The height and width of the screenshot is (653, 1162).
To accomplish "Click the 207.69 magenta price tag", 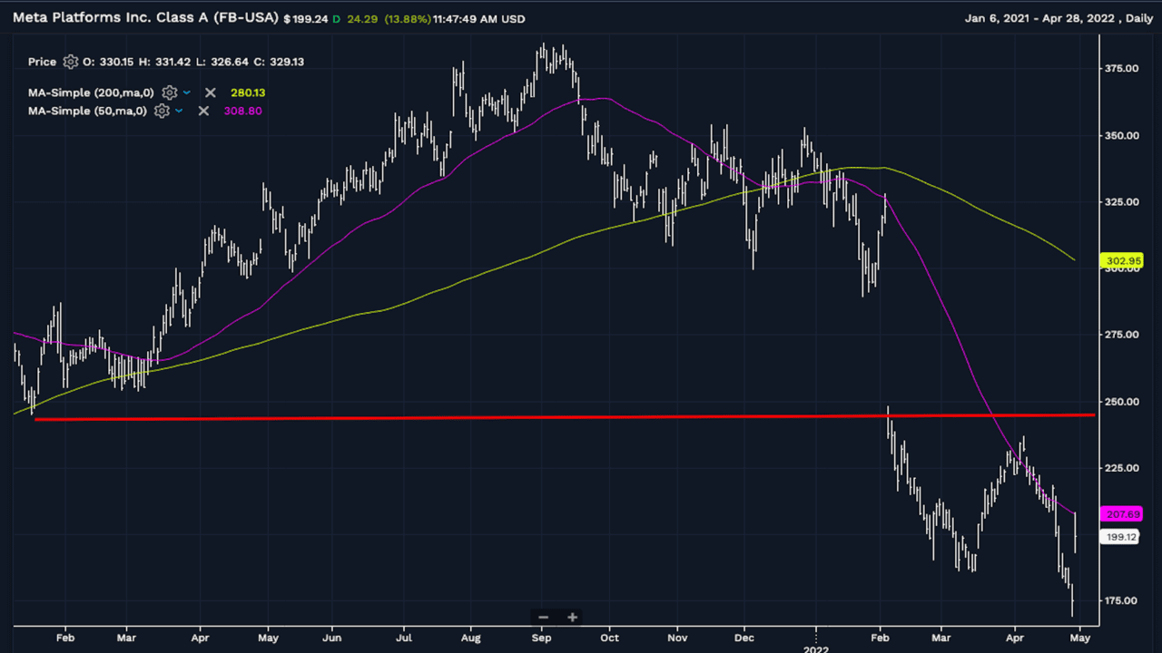I will [1122, 514].
